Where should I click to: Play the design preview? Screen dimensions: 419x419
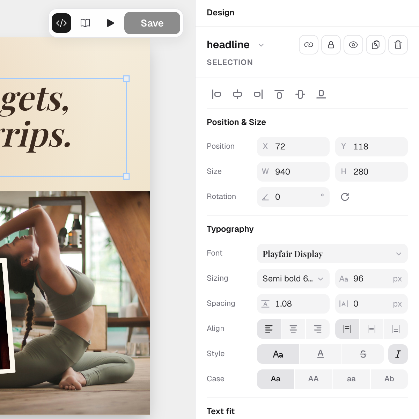click(110, 23)
